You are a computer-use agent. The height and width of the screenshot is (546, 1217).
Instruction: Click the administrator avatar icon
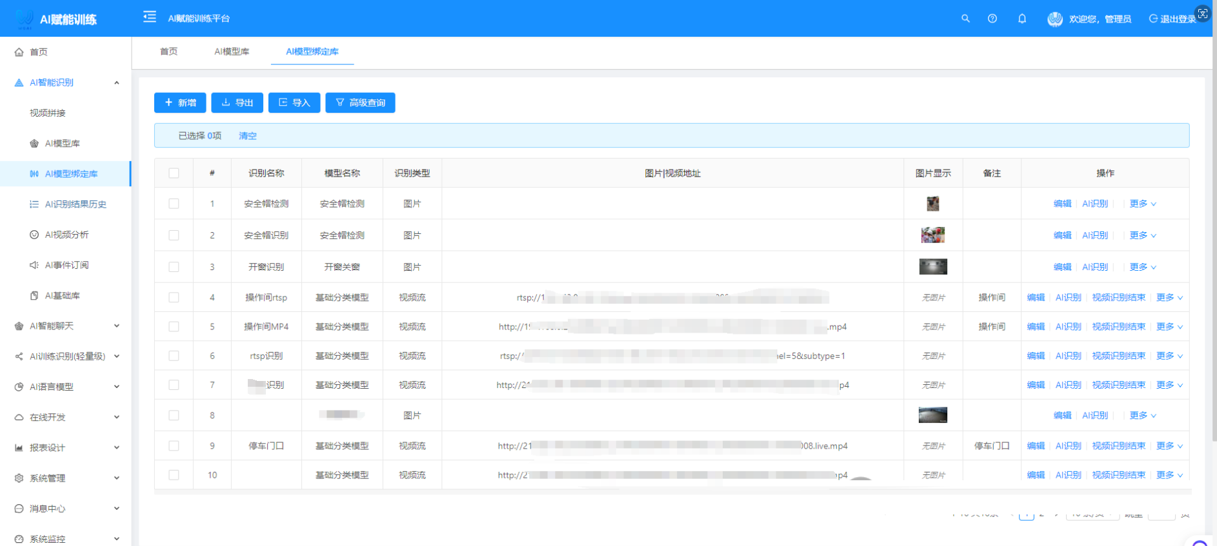(1055, 19)
